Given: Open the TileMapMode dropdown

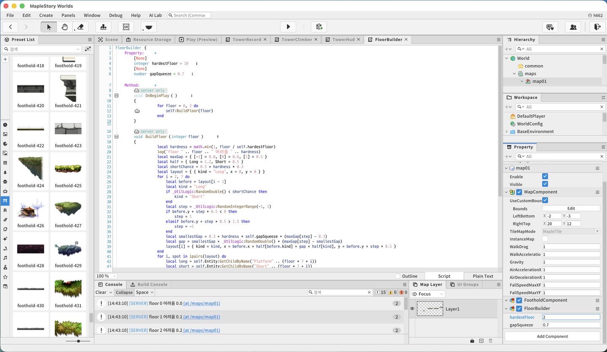Looking at the screenshot, I should click(x=571, y=231).
